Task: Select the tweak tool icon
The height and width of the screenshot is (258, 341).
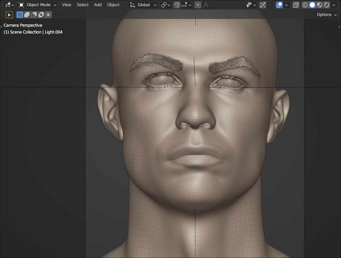Action: 9,15
